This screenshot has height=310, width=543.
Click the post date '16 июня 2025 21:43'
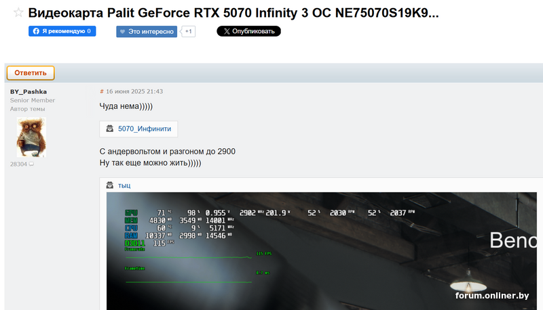(134, 91)
